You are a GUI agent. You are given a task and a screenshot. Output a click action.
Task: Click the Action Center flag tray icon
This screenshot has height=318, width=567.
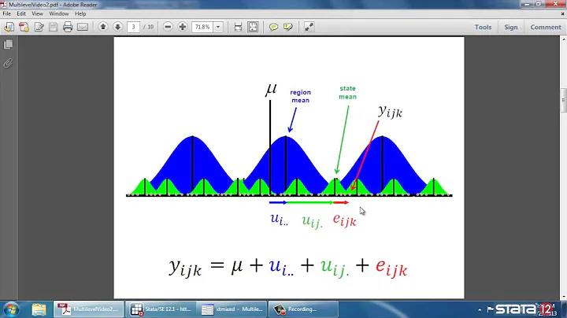click(490, 309)
